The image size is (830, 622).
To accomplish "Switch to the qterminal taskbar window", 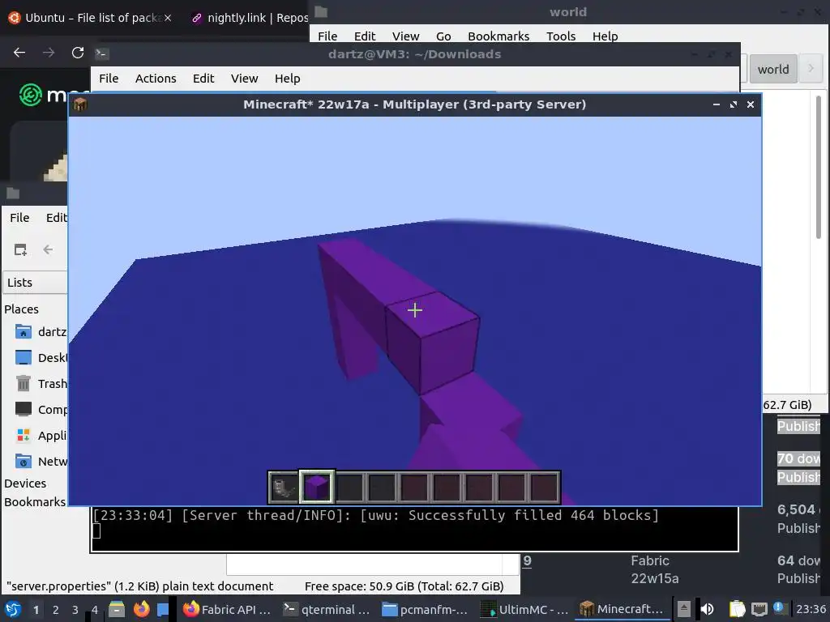I will coord(327,609).
